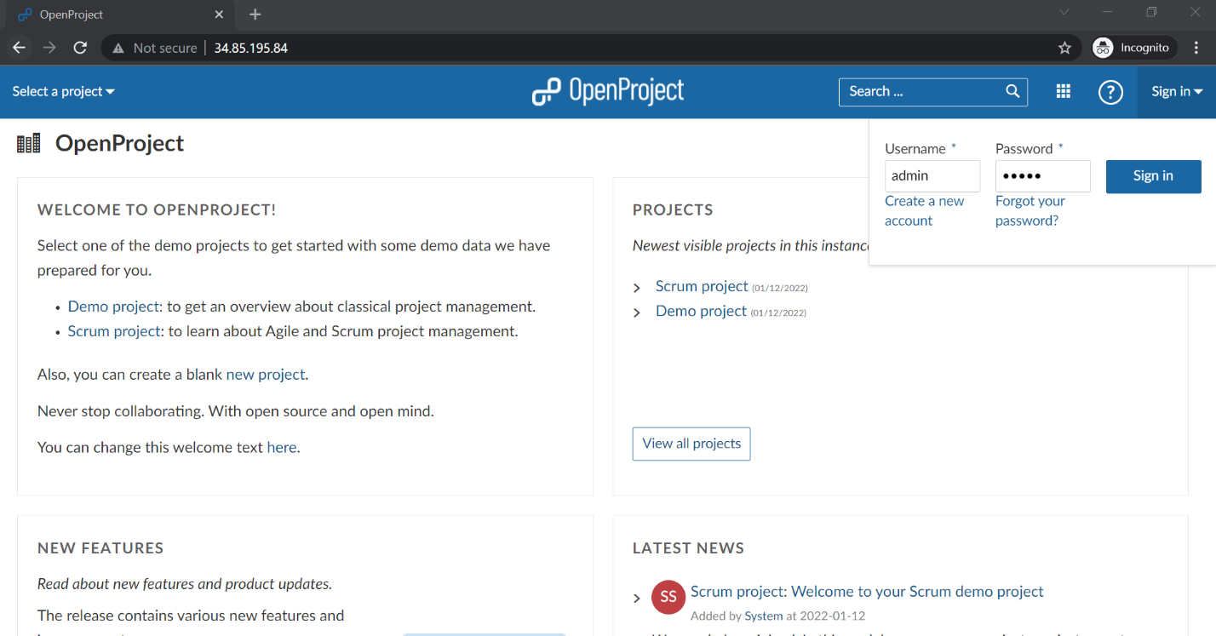Click the browser back arrow

pyautogui.click(x=20, y=48)
